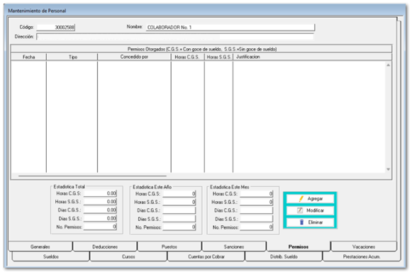Click Días C.G.S. field in Estadística Este Año

pyautogui.click(x=179, y=211)
